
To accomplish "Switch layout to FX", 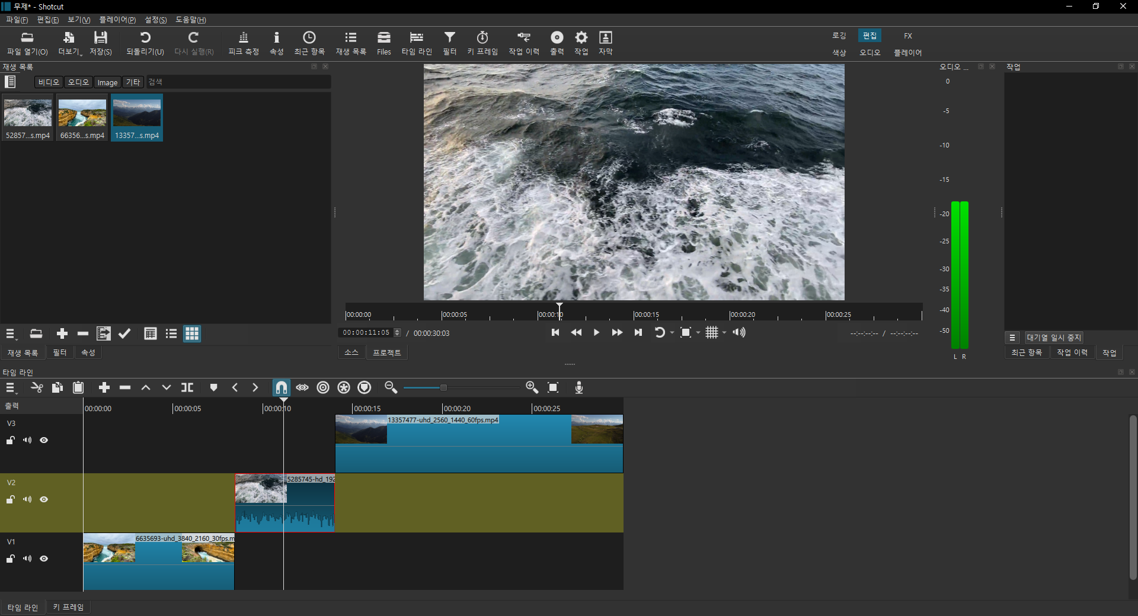I will coord(907,36).
